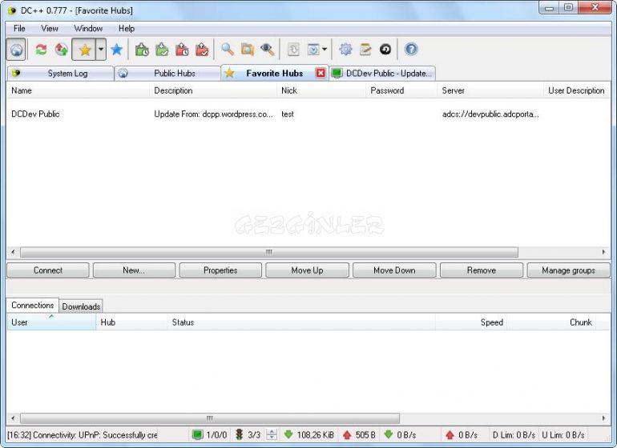Open Network Statistics black circular icon
617x448 pixels.
pyautogui.click(x=385, y=50)
